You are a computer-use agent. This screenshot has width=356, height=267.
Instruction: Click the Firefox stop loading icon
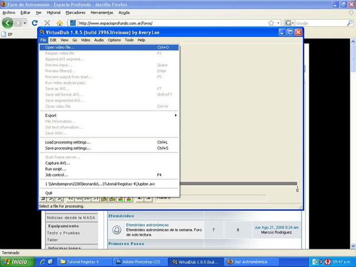47,23
